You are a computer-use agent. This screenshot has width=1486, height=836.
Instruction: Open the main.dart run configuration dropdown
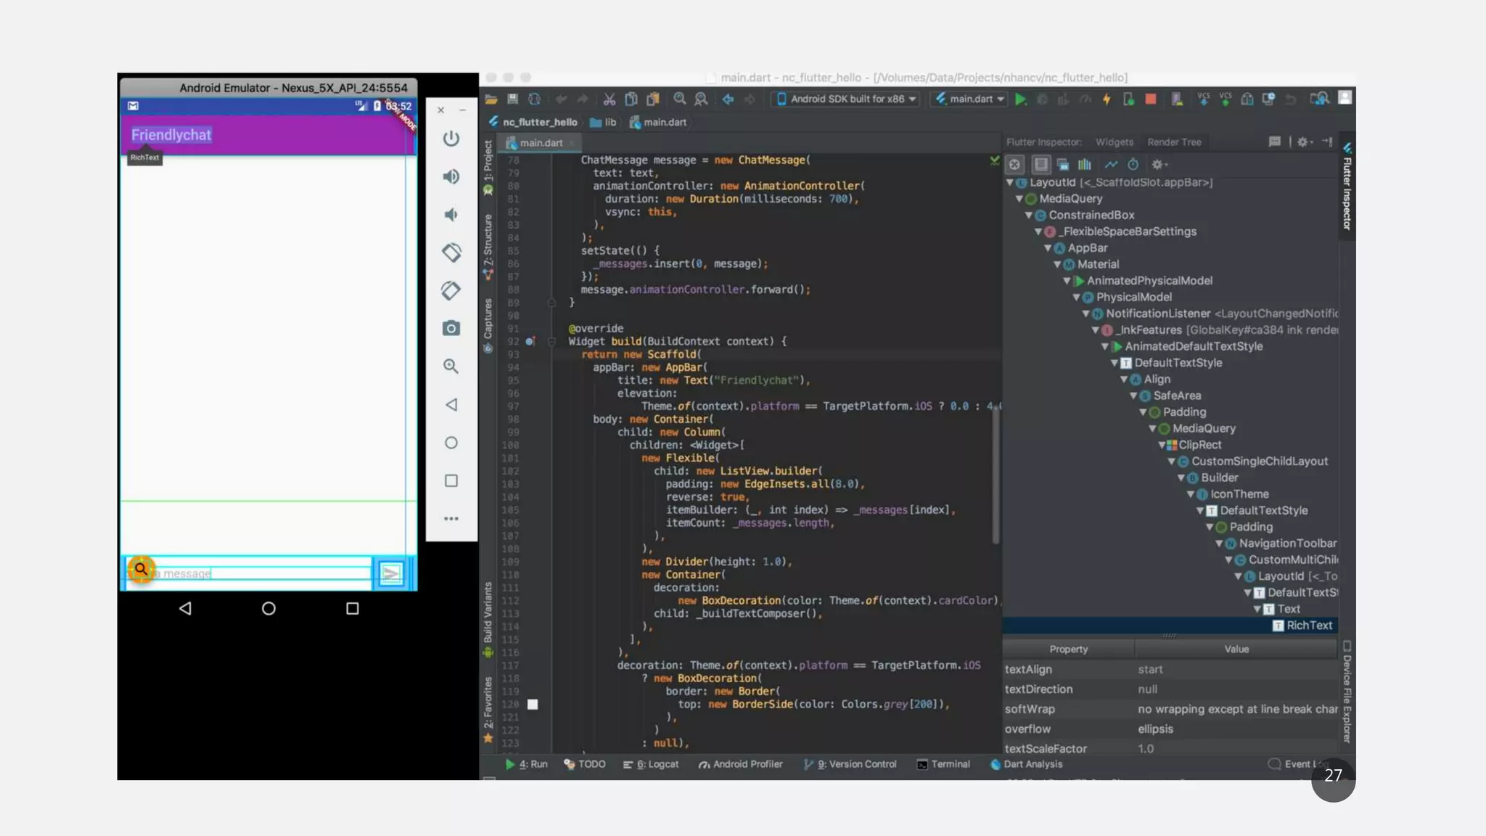pyautogui.click(x=970, y=99)
